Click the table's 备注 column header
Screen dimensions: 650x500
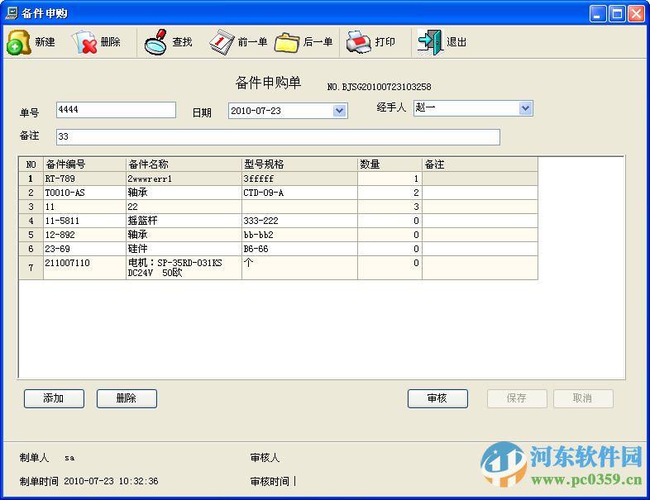480,164
